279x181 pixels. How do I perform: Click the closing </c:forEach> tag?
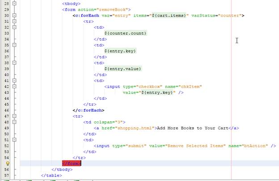pos(89,110)
